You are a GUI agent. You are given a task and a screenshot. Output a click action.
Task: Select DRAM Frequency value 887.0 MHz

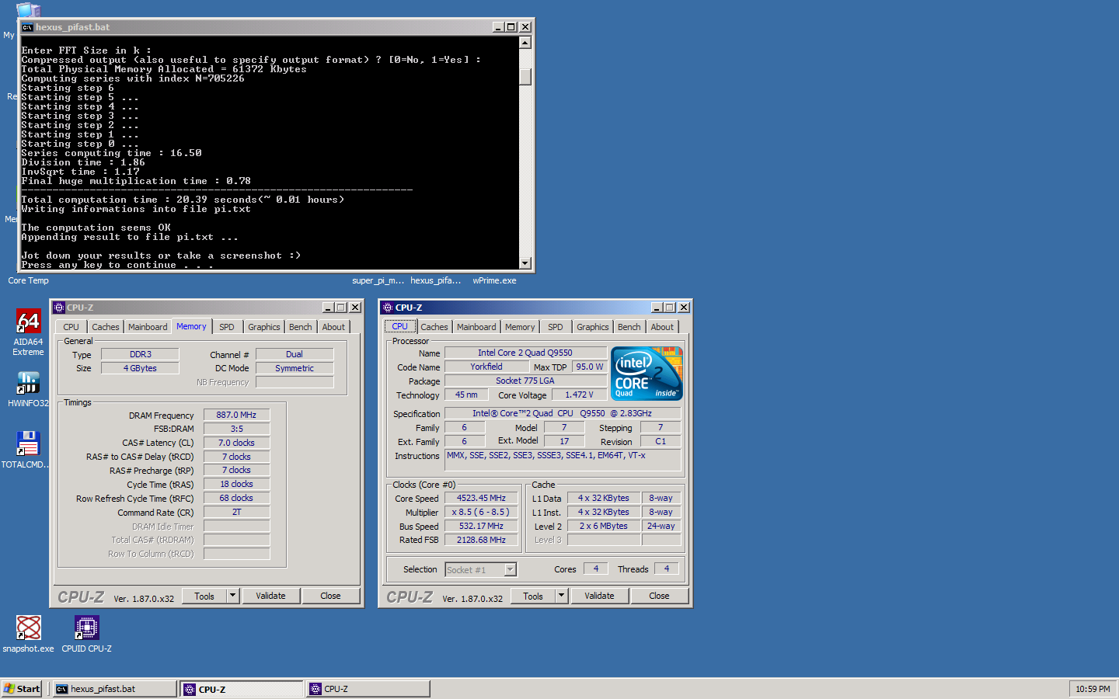point(237,415)
